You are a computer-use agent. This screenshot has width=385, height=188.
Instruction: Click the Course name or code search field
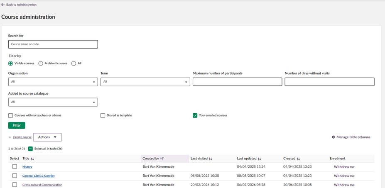tap(53, 44)
